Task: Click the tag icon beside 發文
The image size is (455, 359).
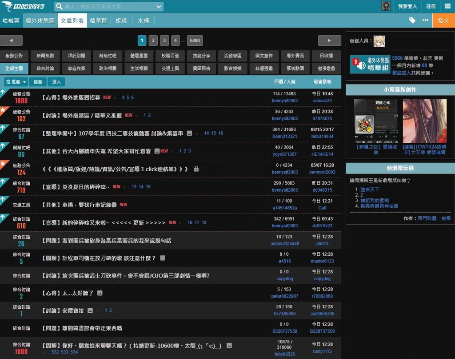Action: [x=412, y=20]
